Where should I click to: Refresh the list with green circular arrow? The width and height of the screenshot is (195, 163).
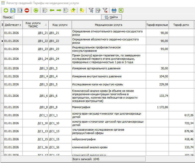[36, 10]
